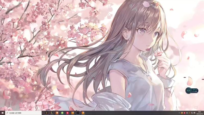Open orange app right of League icon
Image resolution: width=204 pixels, height=115 pixels.
(57, 113)
